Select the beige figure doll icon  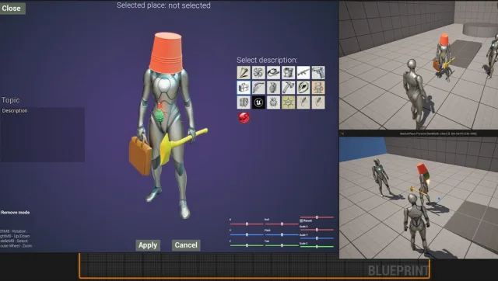pos(318,87)
